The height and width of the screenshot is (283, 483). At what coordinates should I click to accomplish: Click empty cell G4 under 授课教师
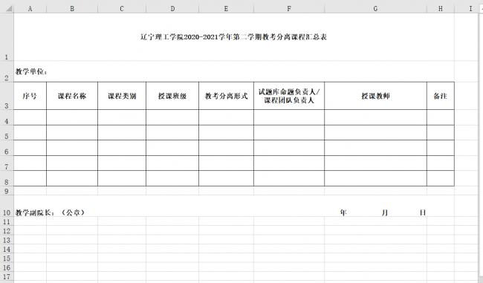375,117
